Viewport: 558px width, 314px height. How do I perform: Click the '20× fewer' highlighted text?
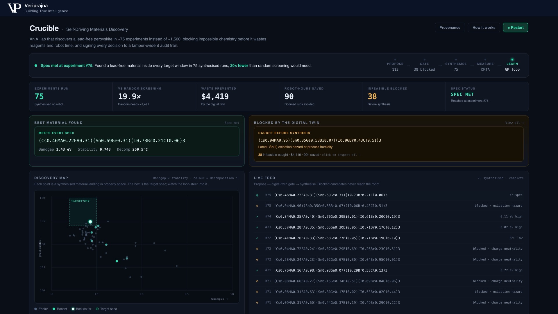click(239, 66)
